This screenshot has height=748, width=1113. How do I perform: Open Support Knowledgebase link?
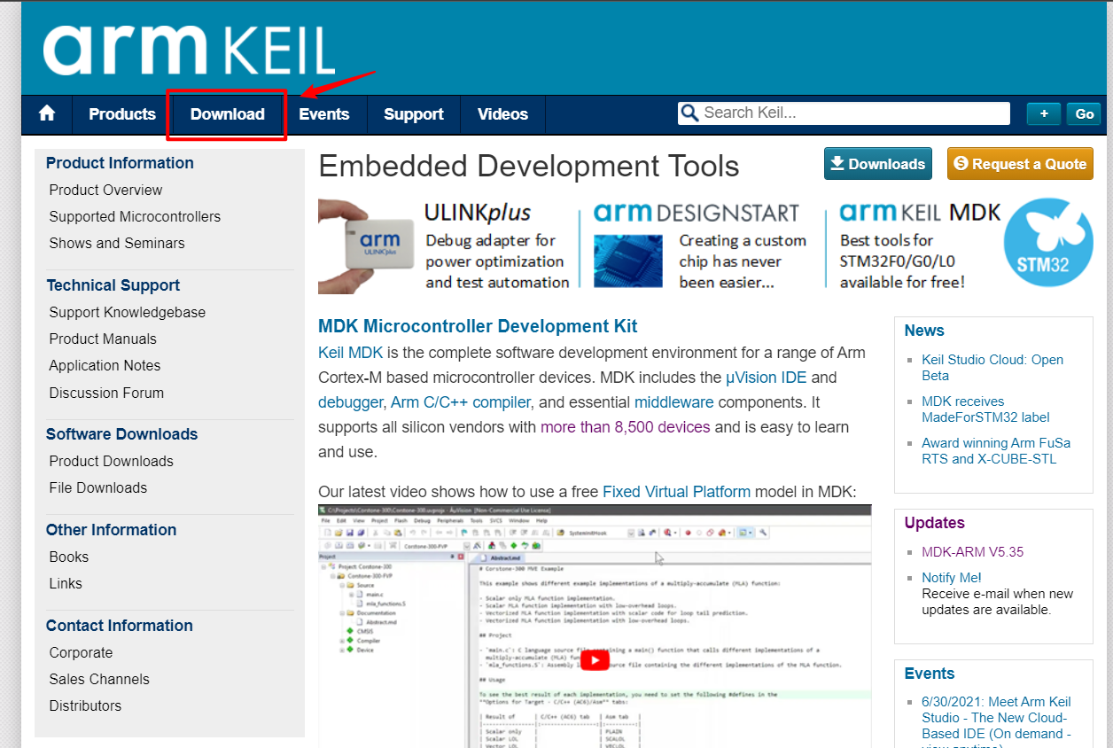tap(128, 312)
